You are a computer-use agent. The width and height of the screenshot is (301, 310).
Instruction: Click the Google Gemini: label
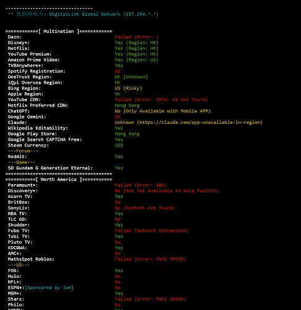27,117
